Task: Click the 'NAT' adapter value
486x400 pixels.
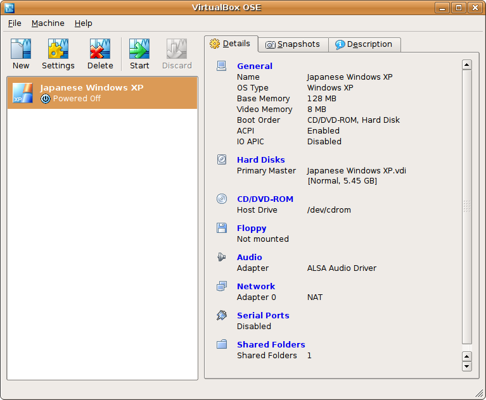Action: pos(314,297)
